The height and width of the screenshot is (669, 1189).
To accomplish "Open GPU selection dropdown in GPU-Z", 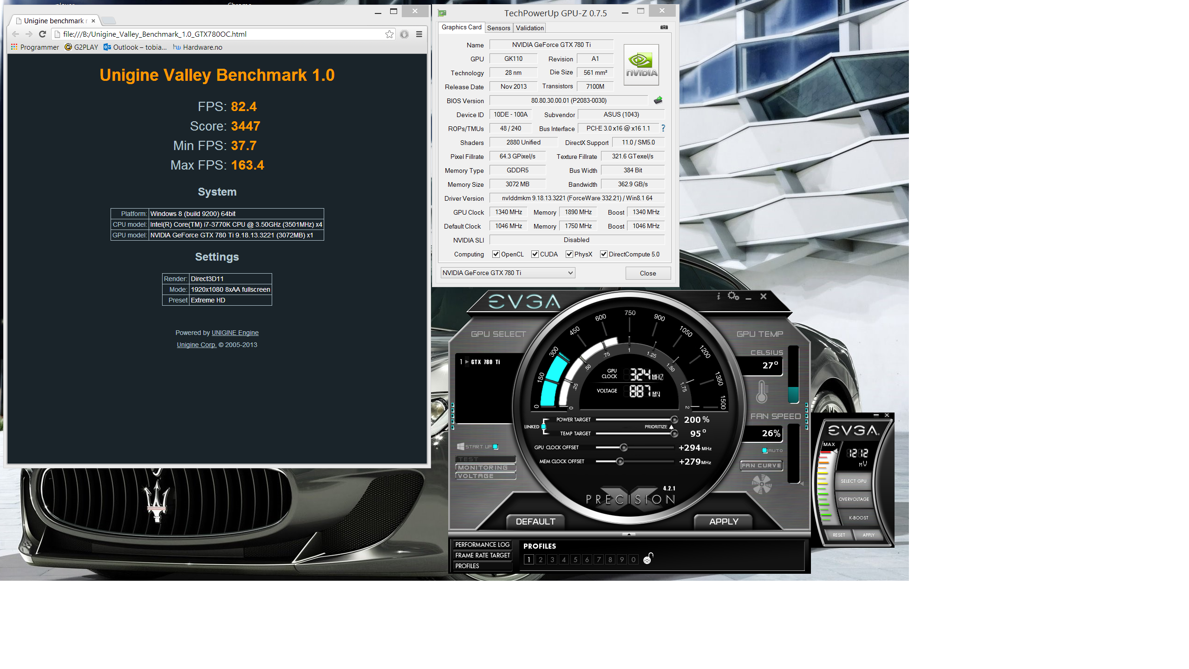I will (x=508, y=273).
